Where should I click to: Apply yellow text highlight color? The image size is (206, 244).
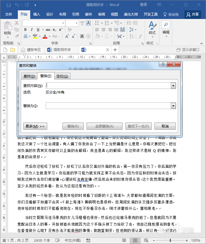(35, 36)
